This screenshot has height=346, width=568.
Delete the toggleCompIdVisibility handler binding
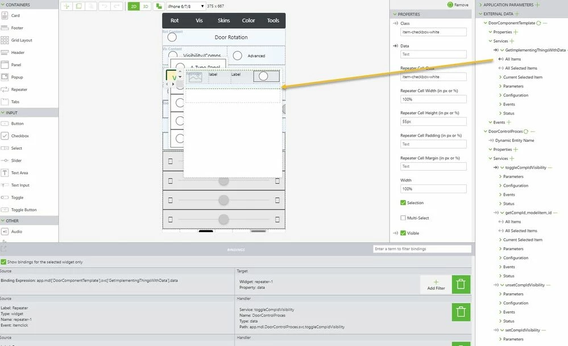coord(461,311)
